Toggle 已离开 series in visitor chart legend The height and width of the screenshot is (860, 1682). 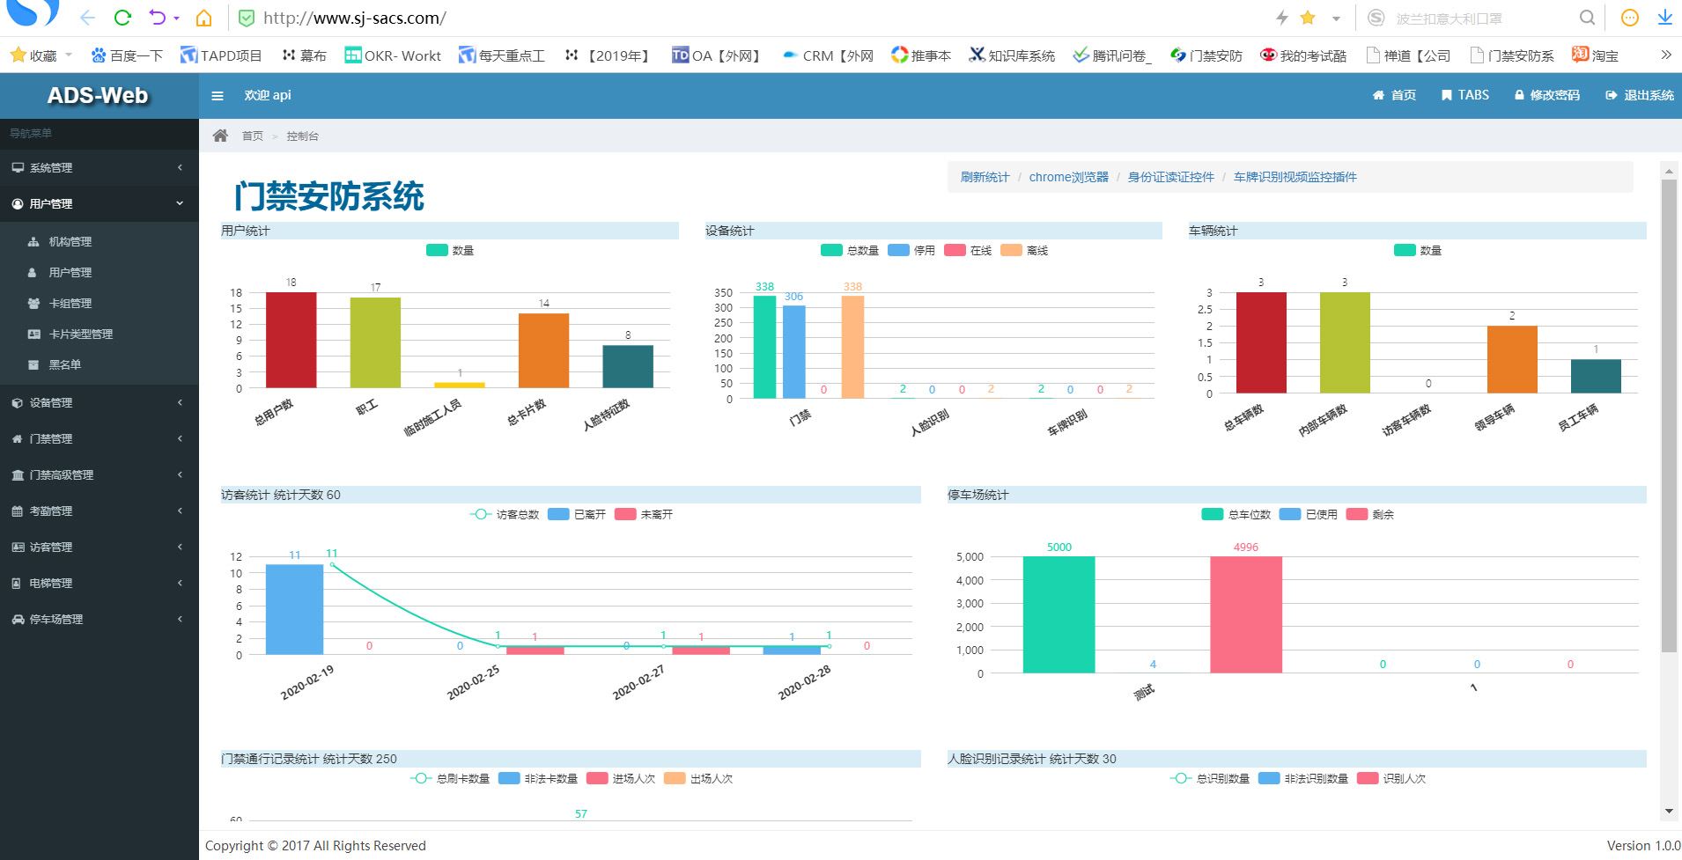577,515
